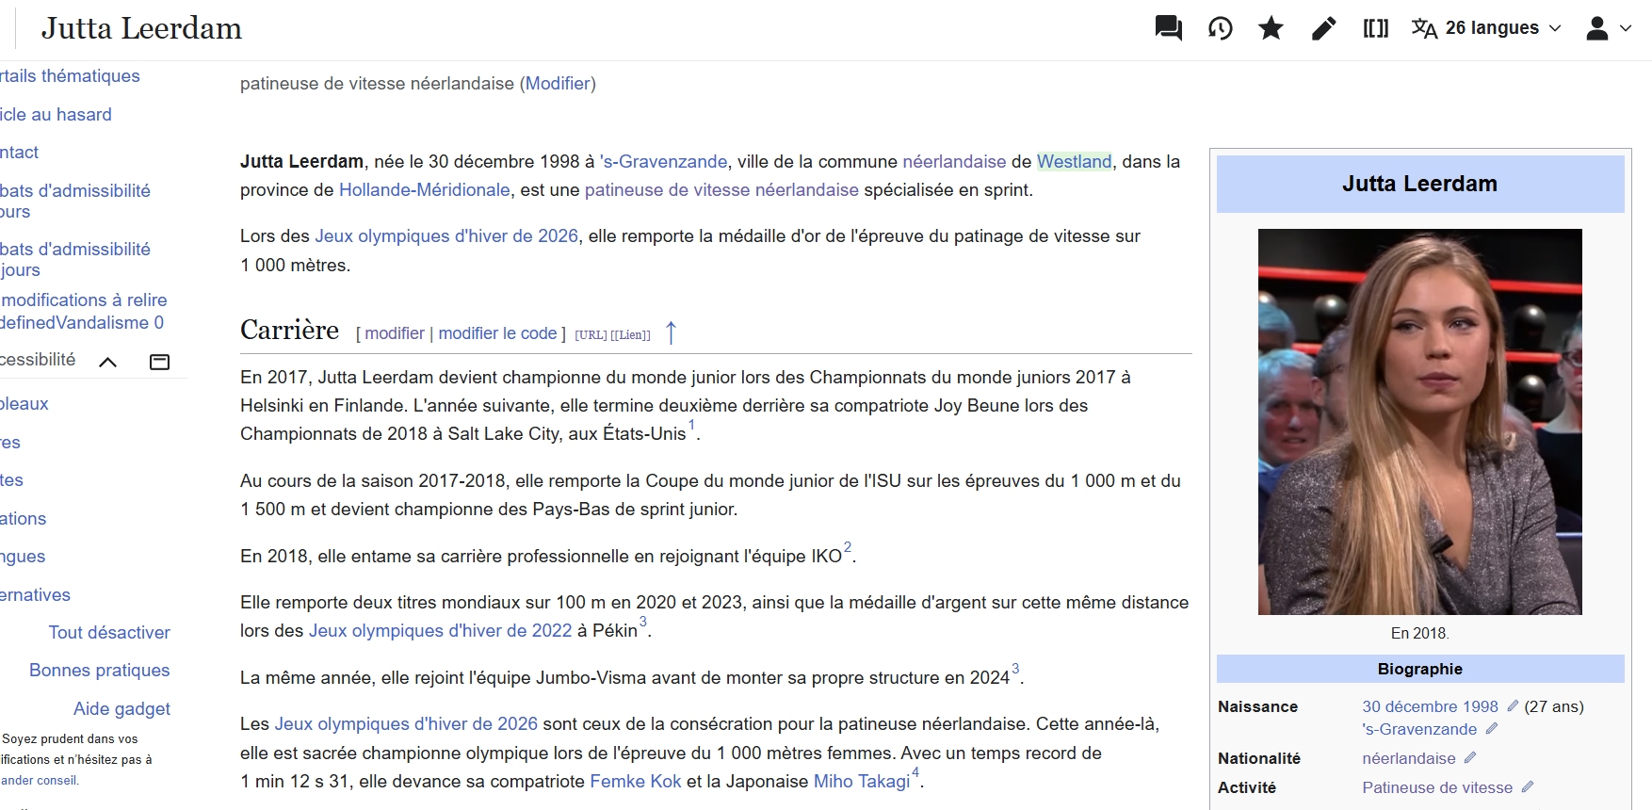
Task: Click 'modifier le code' link for Carrière
Action: pyautogui.click(x=497, y=333)
